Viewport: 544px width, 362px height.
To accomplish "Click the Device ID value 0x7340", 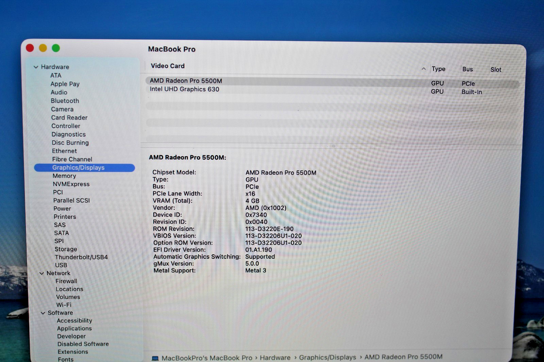I will click(x=256, y=215).
